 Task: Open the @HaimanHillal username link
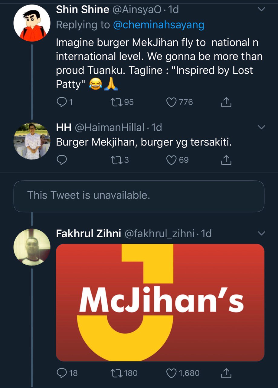pyautogui.click(x=109, y=128)
